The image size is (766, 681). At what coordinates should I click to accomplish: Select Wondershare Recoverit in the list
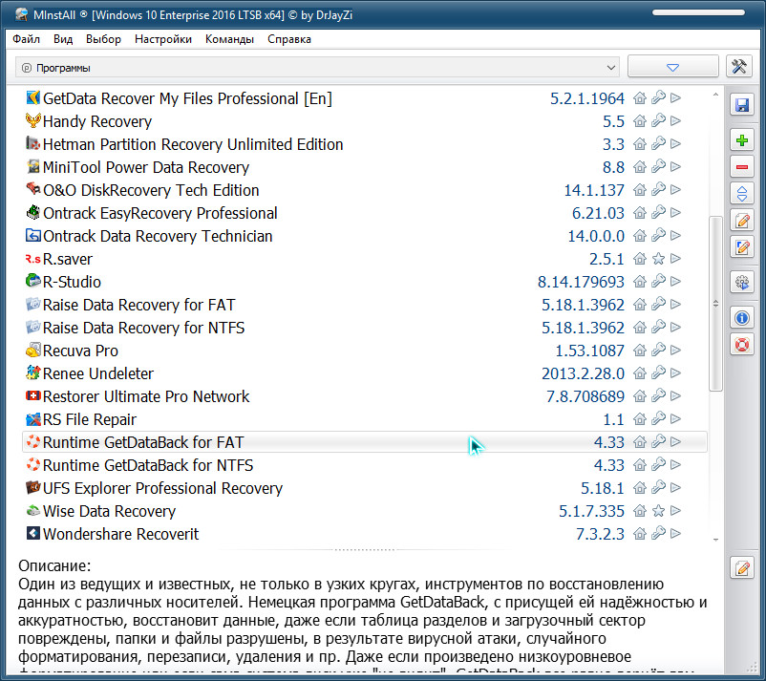tap(120, 534)
